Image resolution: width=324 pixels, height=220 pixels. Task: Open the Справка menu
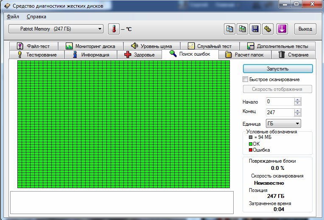tap(36, 17)
